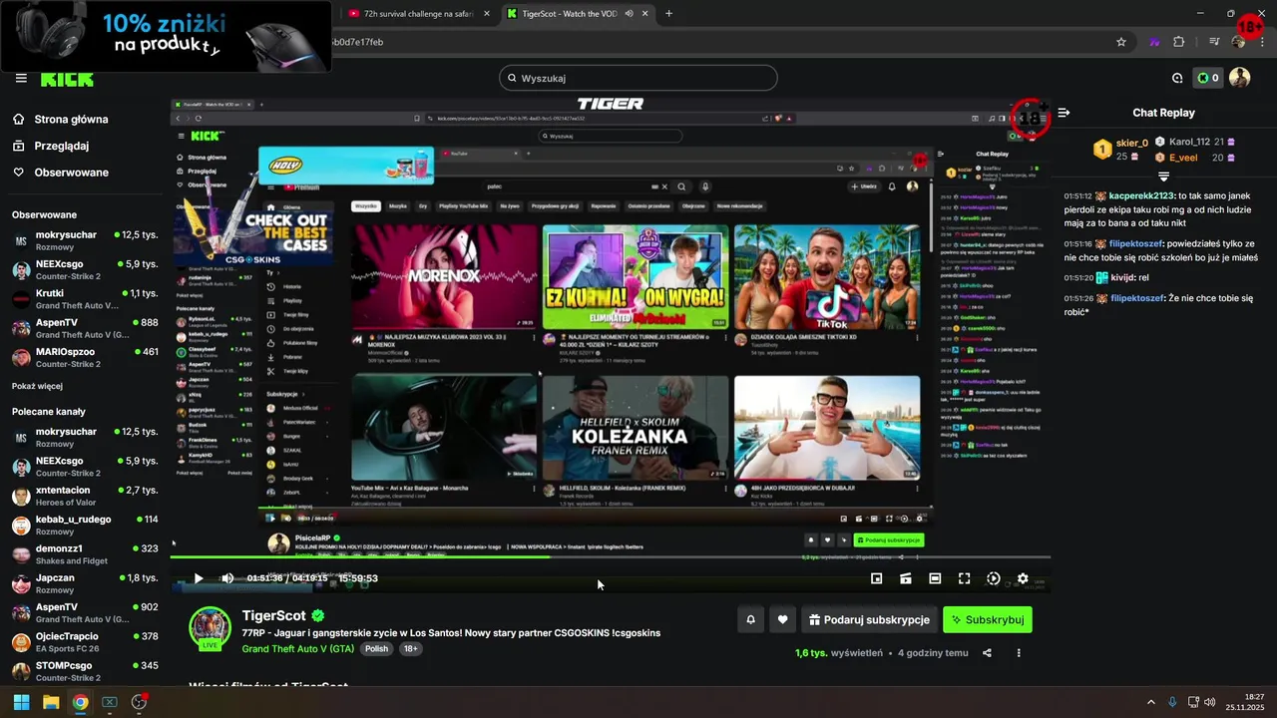Open kebab_u_rudego channel in sidebar
This screenshot has height=718, width=1277.
point(86,526)
